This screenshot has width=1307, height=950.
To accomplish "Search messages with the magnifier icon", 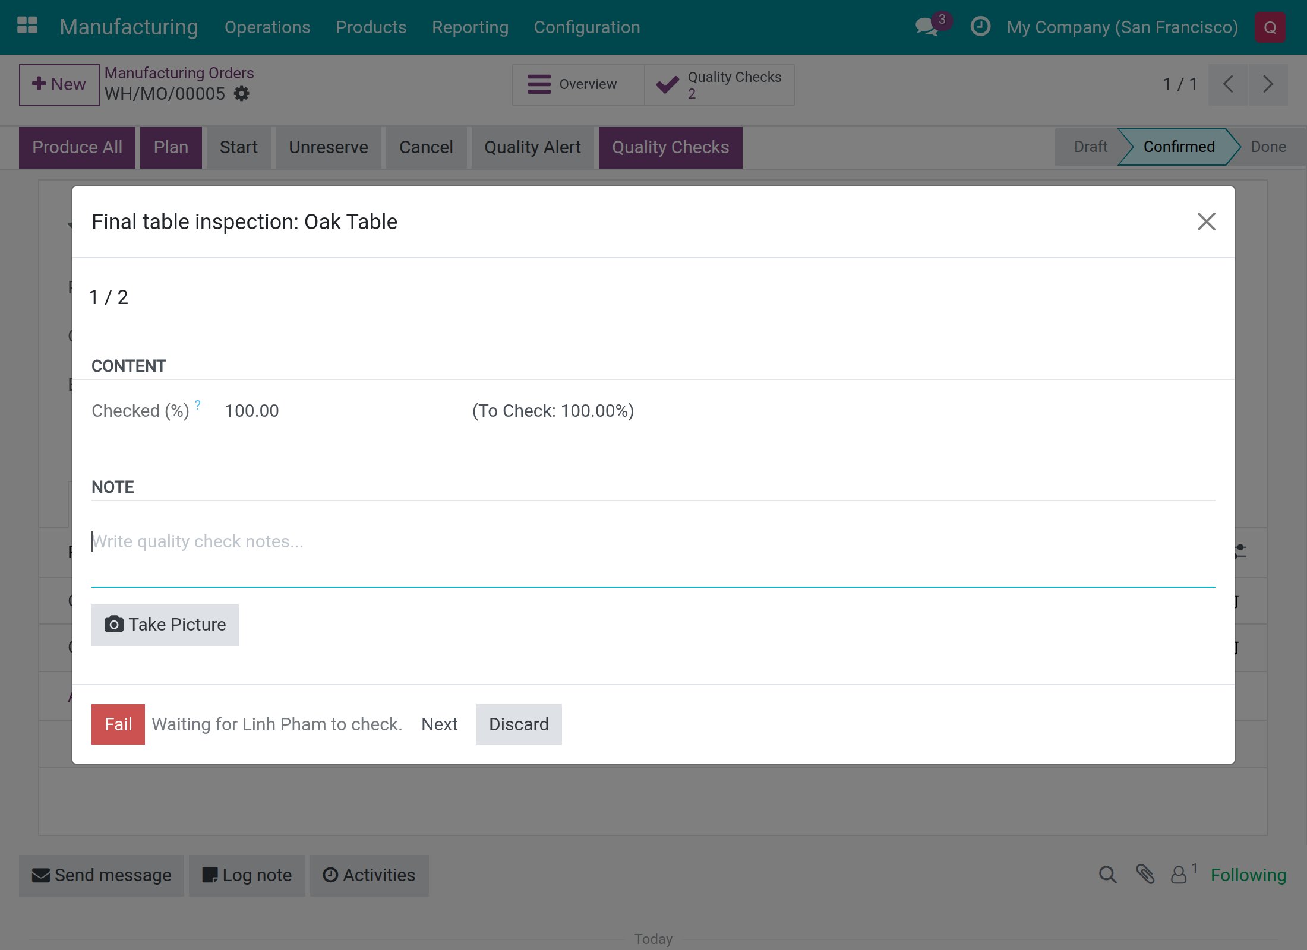I will [x=1107, y=875].
